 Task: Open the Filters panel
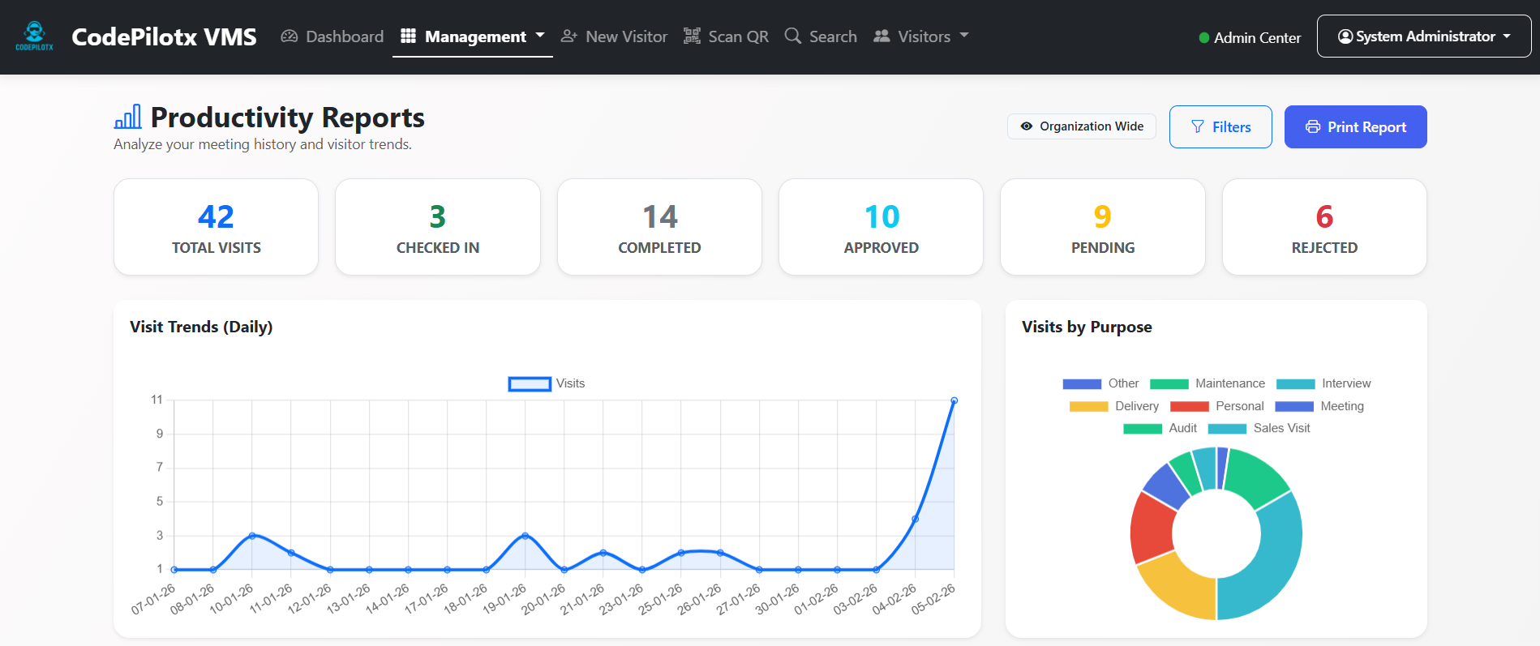(x=1220, y=126)
